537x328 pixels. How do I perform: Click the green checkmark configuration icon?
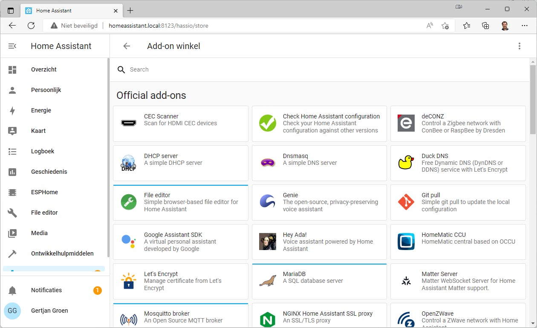pyautogui.click(x=268, y=123)
